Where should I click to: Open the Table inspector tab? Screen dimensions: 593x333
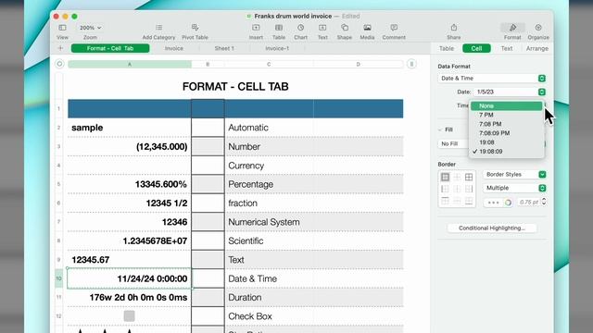point(447,48)
